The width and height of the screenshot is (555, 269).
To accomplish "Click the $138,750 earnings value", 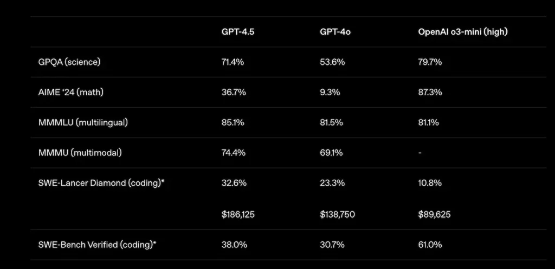I will point(337,214).
